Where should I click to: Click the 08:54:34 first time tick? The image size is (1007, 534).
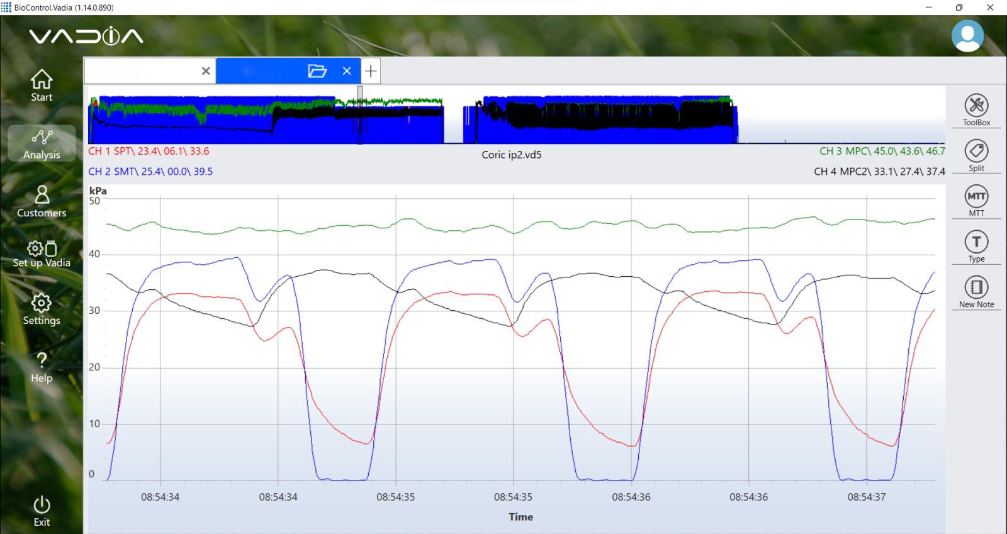[x=160, y=497]
